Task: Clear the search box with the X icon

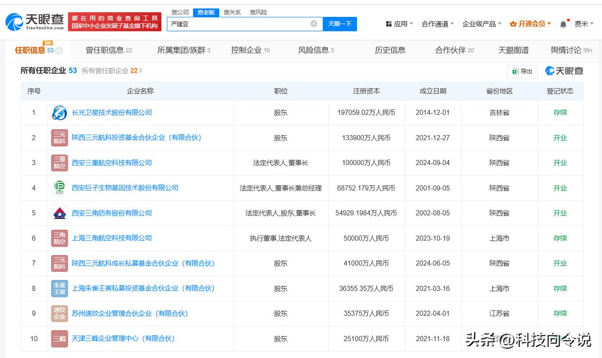Action: coord(314,24)
